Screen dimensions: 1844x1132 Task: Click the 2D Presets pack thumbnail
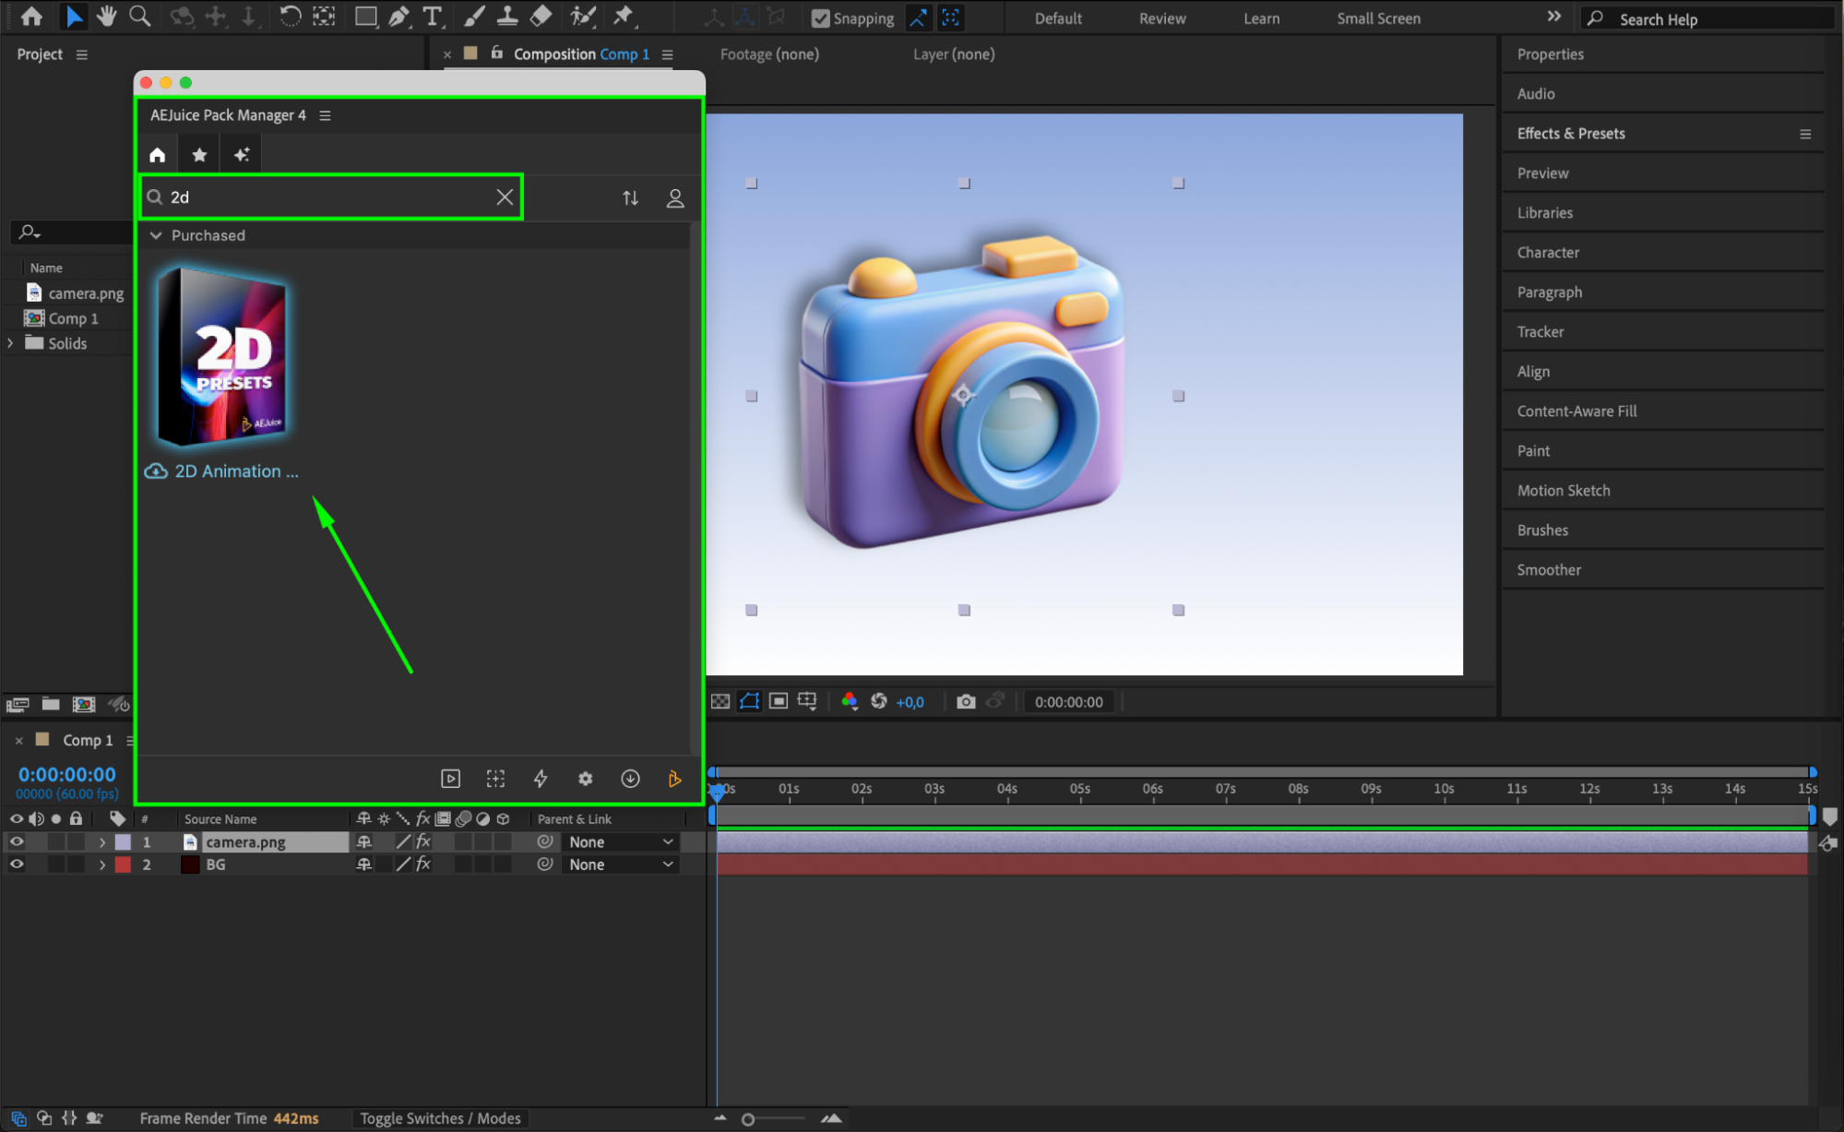(221, 356)
